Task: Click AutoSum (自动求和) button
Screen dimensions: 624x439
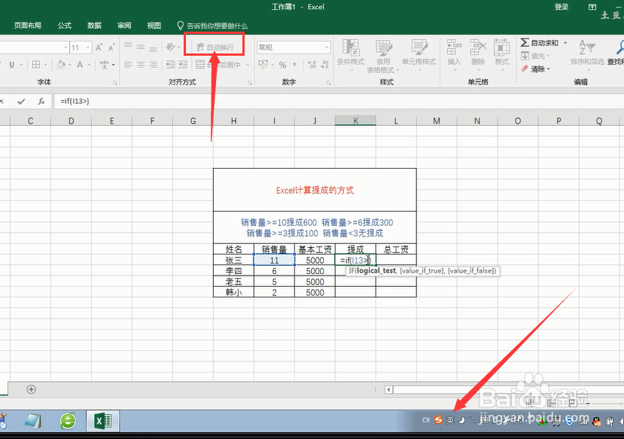Action: tap(540, 43)
